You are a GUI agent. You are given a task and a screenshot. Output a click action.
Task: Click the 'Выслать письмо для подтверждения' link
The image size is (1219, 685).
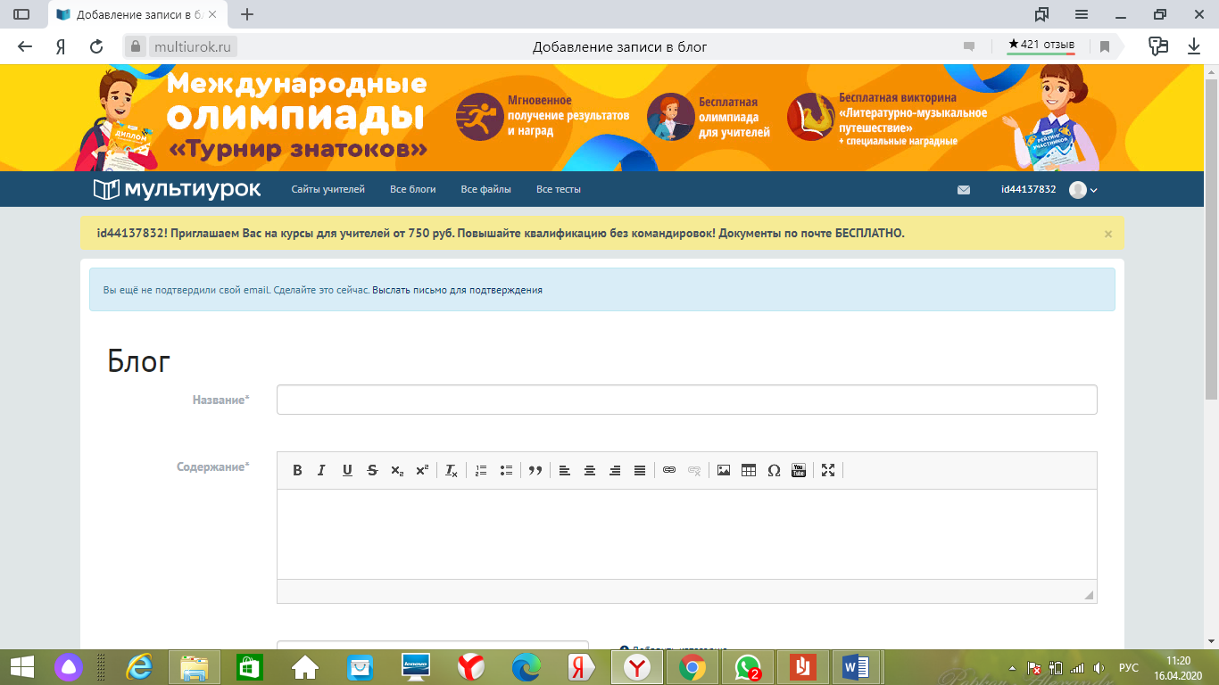(x=457, y=290)
